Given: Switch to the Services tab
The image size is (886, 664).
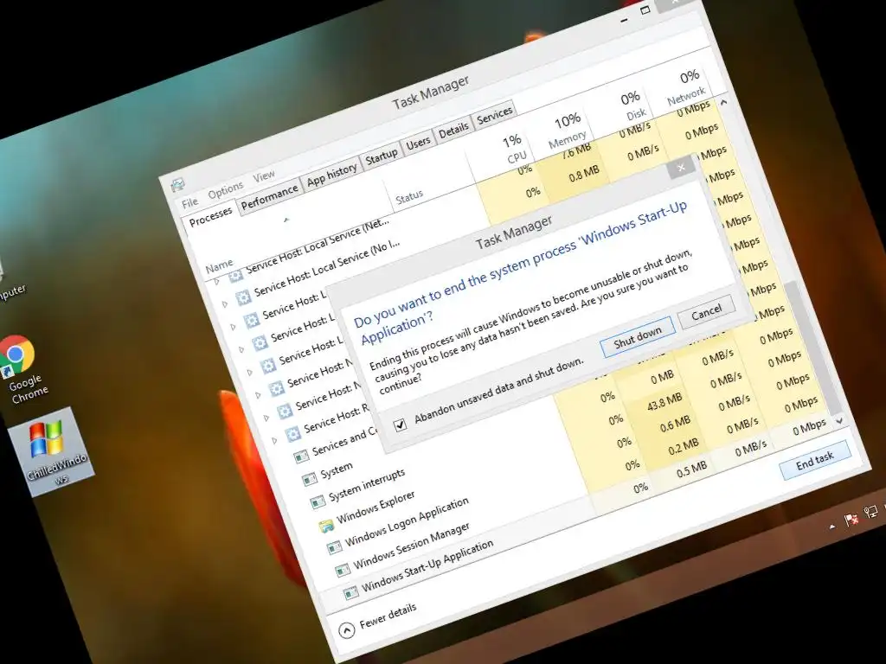Looking at the screenshot, I should tap(494, 116).
